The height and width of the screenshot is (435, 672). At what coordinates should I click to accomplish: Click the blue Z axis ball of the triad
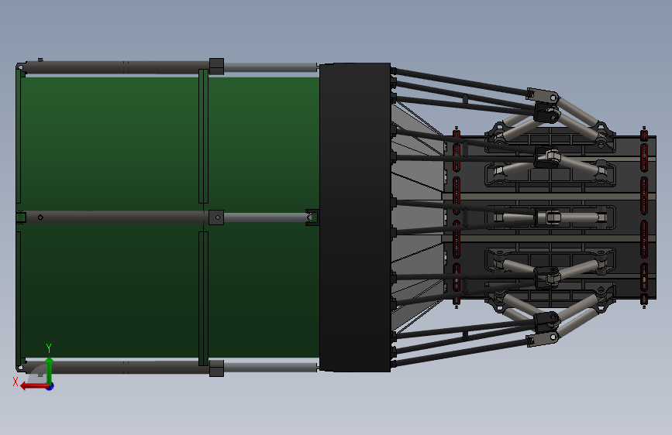coord(50,386)
